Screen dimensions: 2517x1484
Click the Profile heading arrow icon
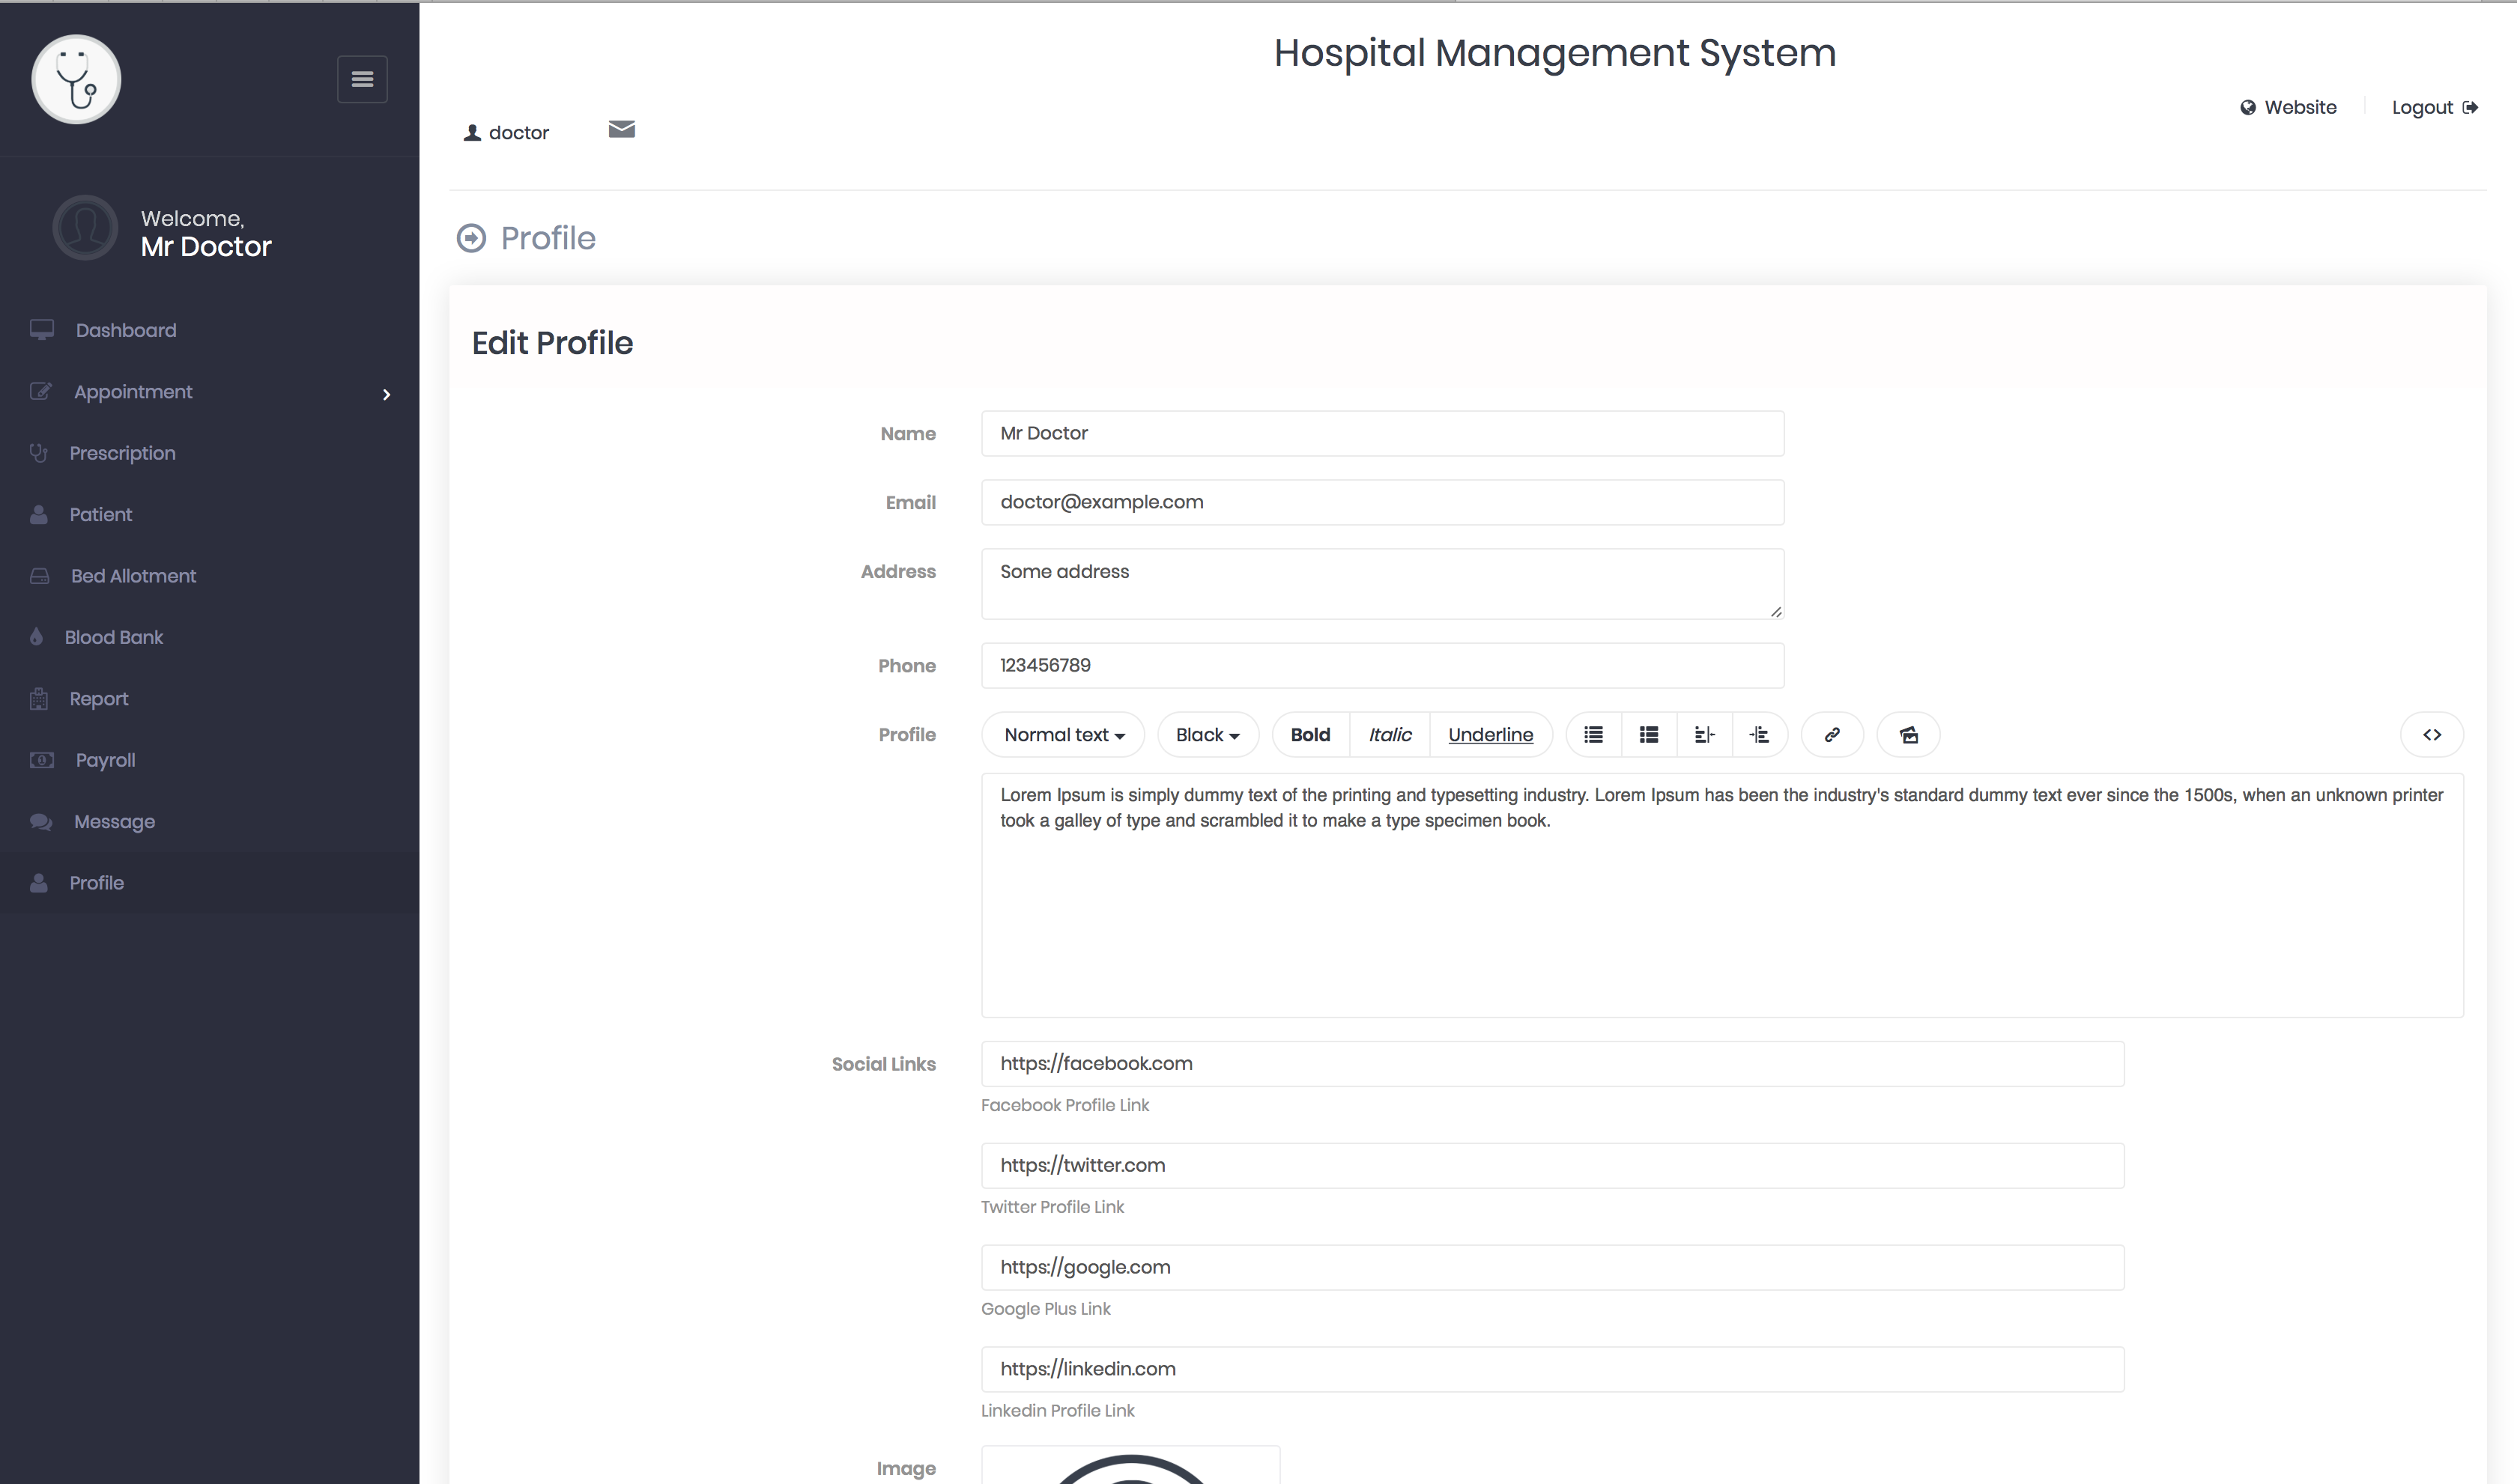coord(471,238)
